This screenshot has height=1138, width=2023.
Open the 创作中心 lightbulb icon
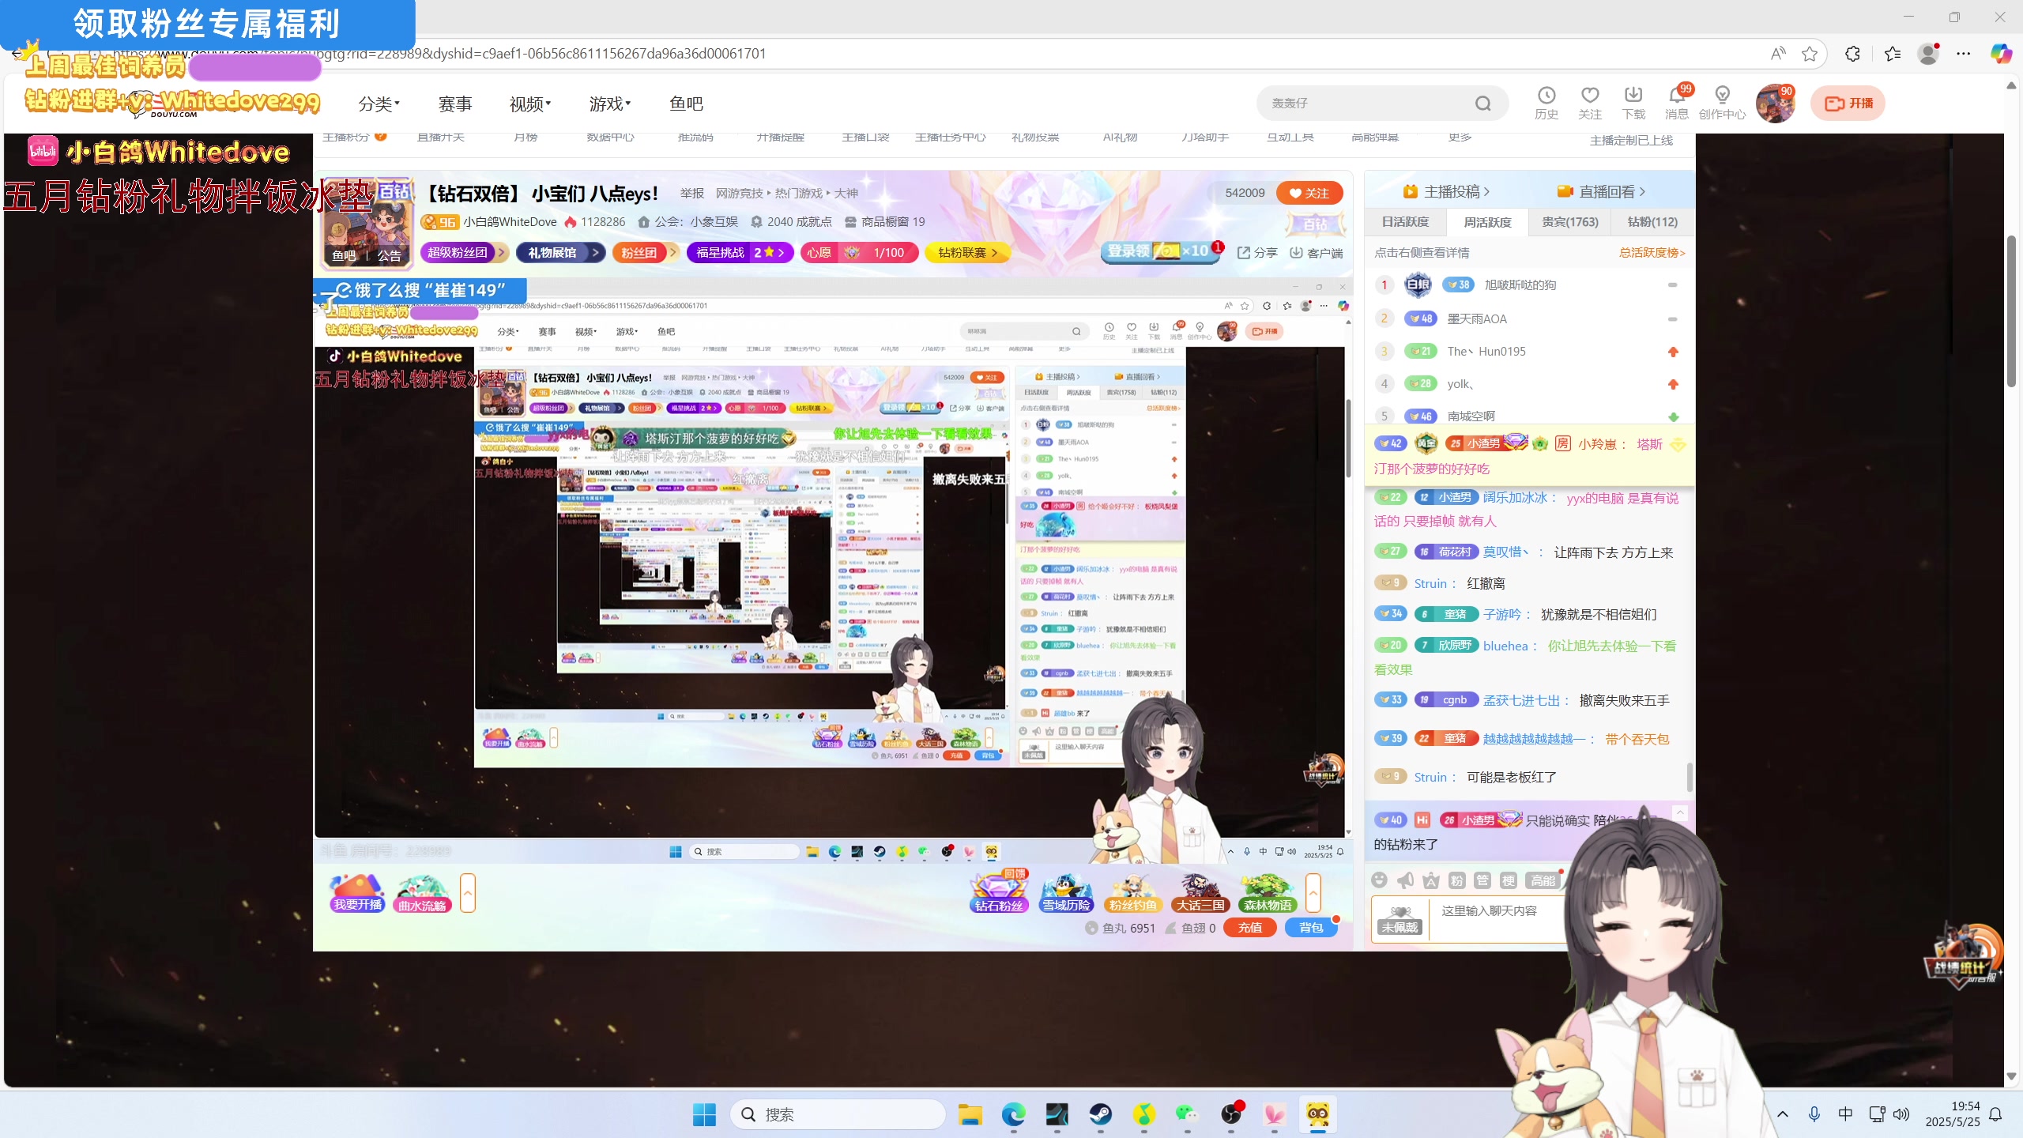pyautogui.click(x=1722, y=103)
